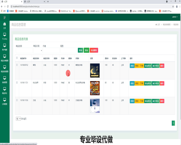
Task: Close the first browser tab
Action: (22, 1)
